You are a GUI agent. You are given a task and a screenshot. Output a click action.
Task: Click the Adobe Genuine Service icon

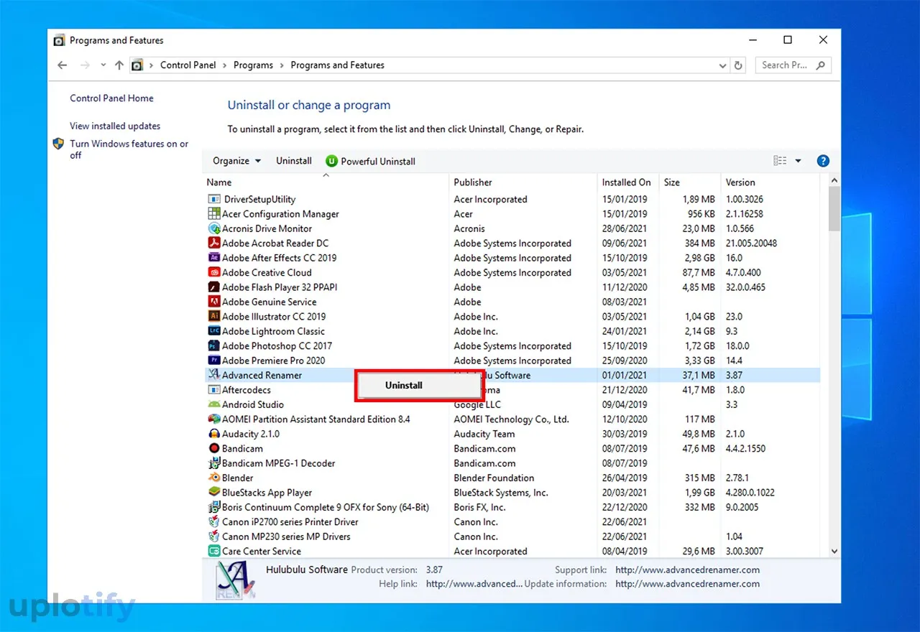pyautogui.click(x=213, y=302)
